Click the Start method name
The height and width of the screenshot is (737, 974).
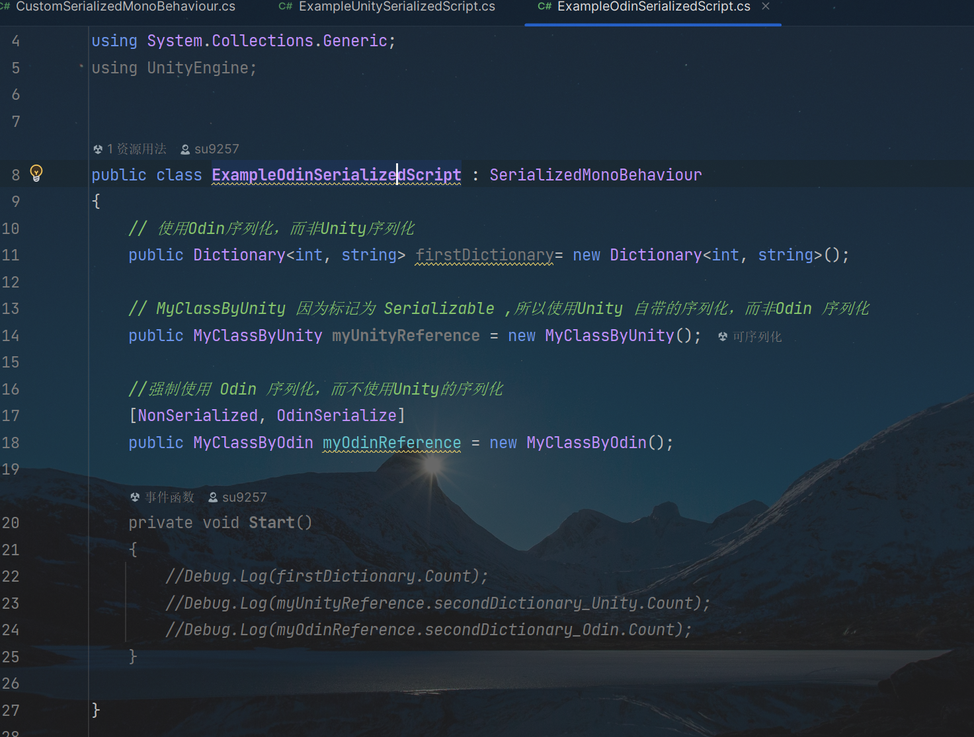tap(272, 523)
